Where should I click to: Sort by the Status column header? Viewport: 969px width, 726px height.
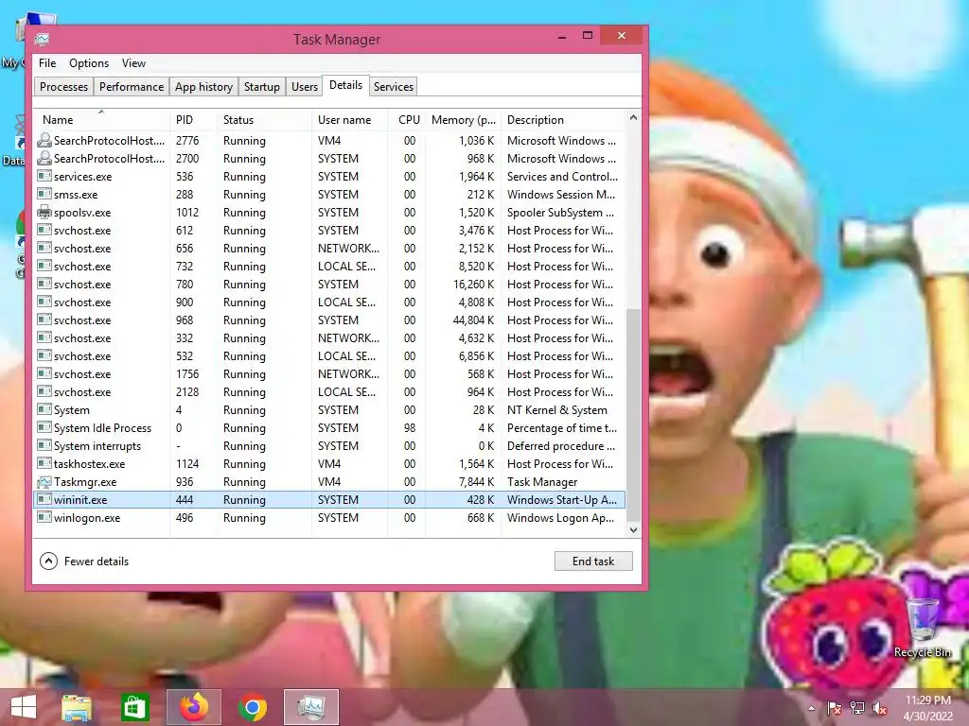click(x=265, y=120)
